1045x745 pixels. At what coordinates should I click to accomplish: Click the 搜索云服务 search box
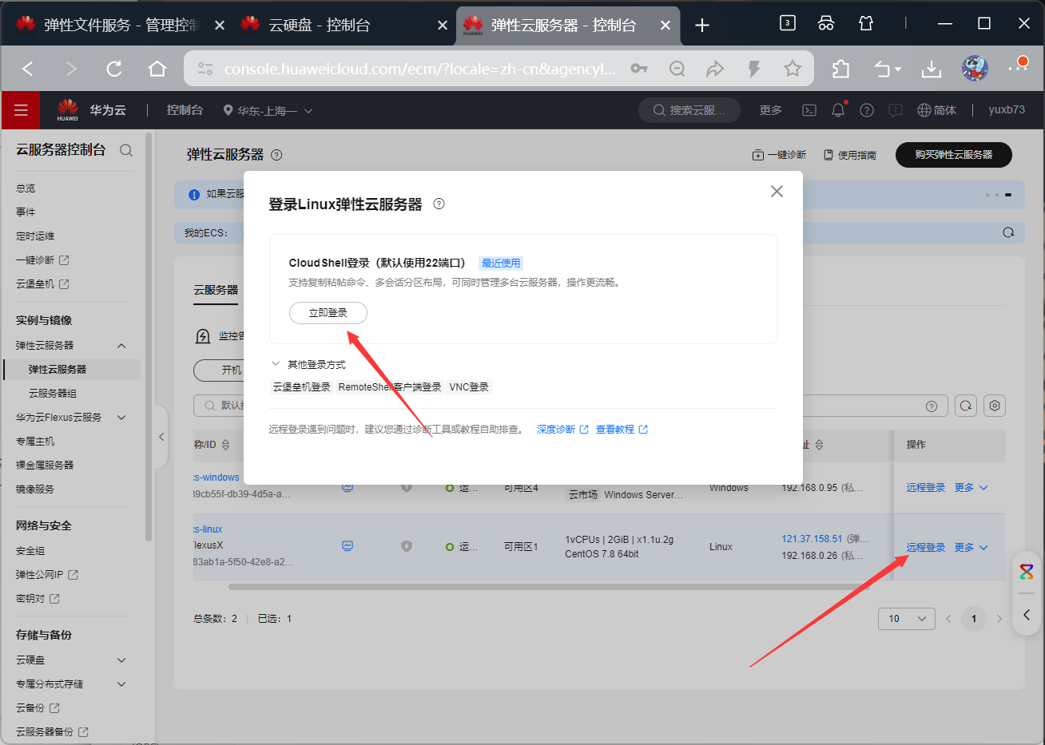tap(689, 110)
